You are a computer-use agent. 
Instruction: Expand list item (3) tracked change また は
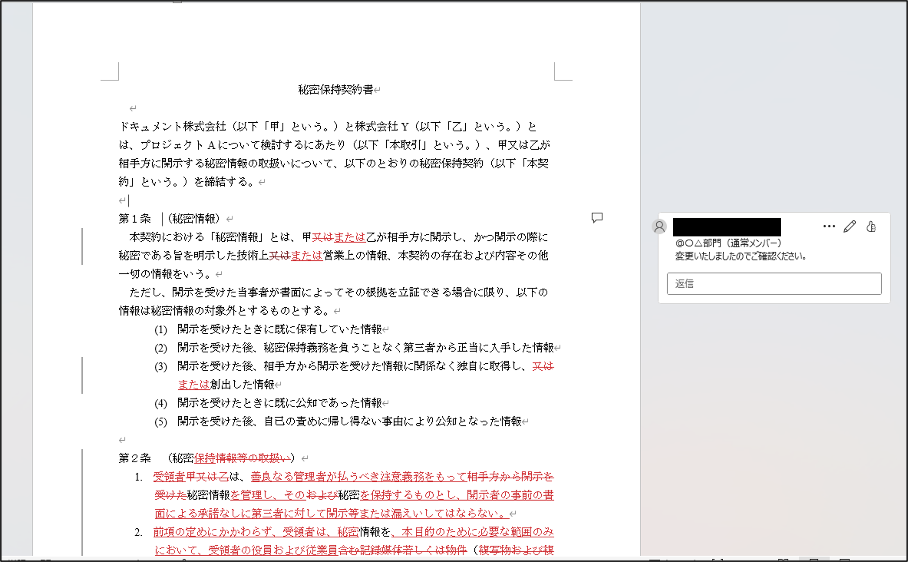[194, 384]
